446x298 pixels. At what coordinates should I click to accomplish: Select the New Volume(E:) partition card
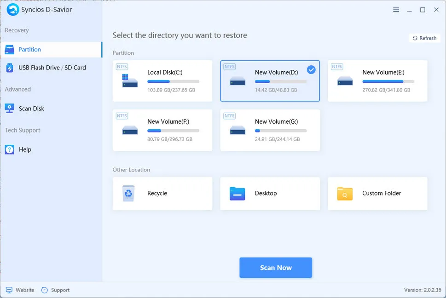(377, 81)
